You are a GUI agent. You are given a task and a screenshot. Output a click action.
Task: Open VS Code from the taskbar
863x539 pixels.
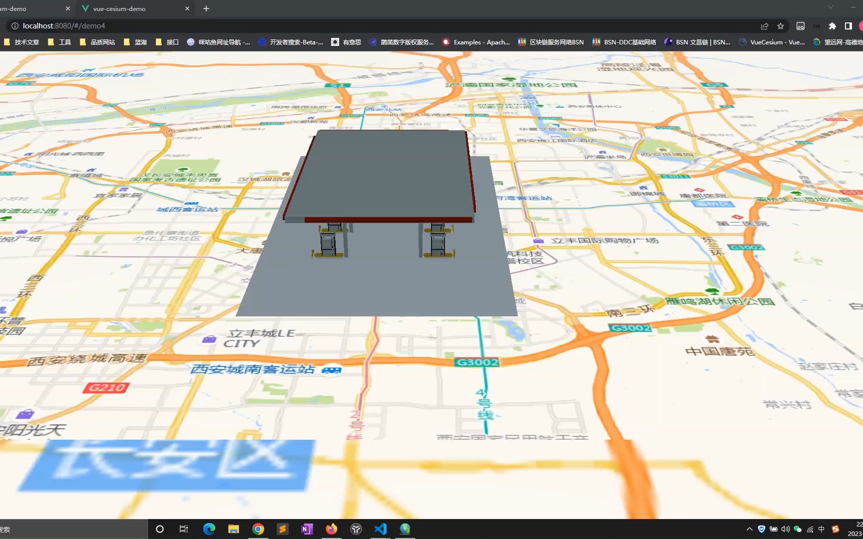pos(380,529)
